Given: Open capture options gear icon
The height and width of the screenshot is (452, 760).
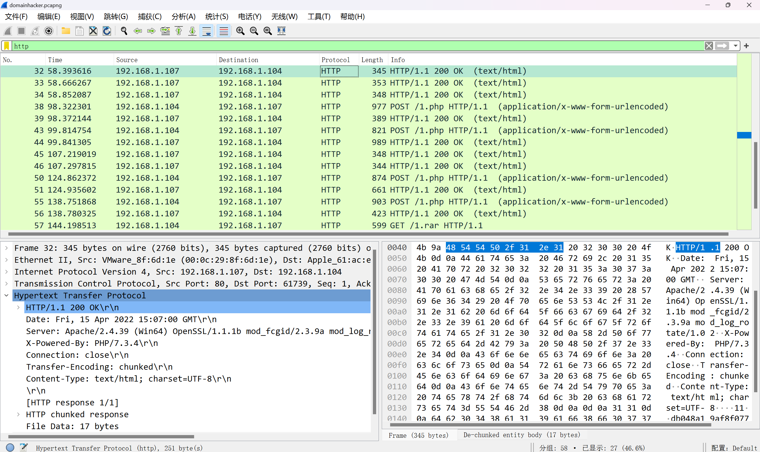Looking at the screenshot, I should point(49,31).
